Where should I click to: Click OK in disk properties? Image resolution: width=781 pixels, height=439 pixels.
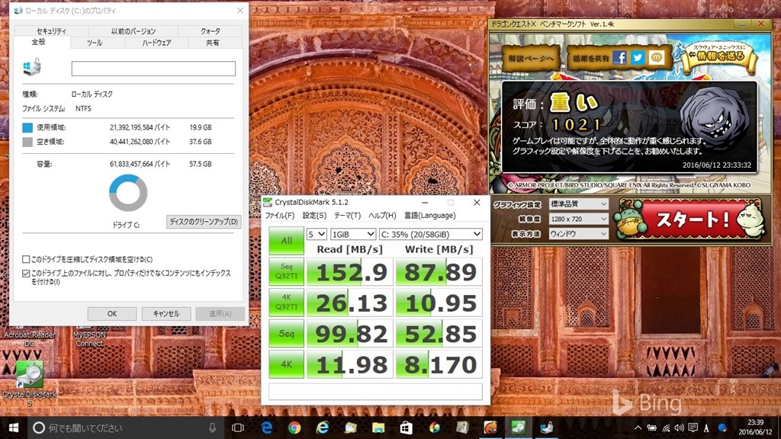(x=112, y=313)
